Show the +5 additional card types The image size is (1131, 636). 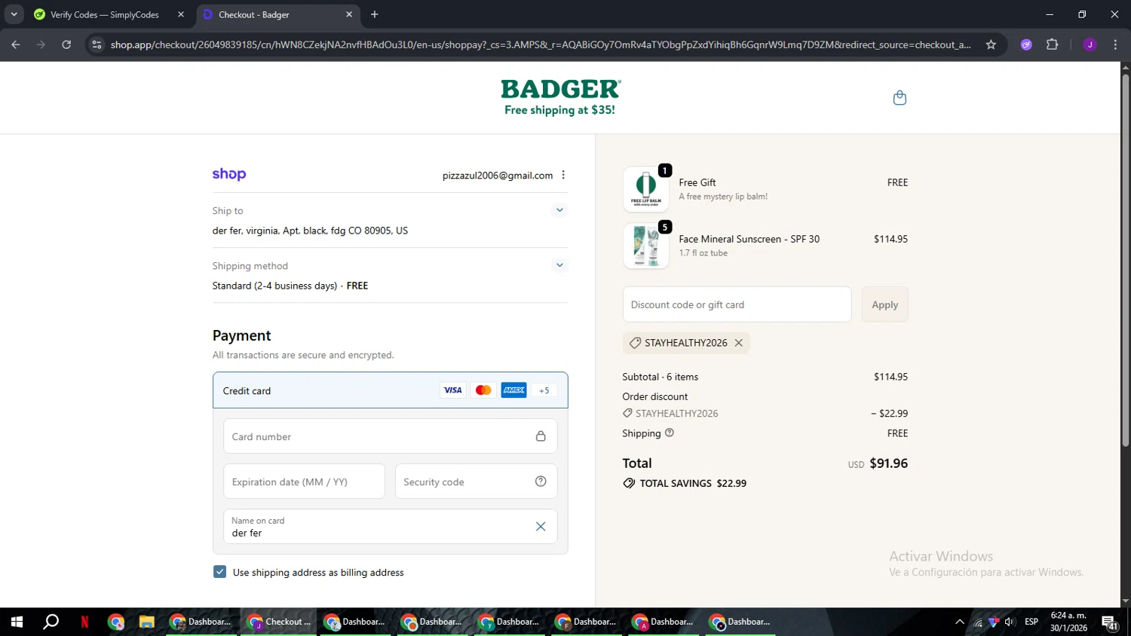click(544, 390)
